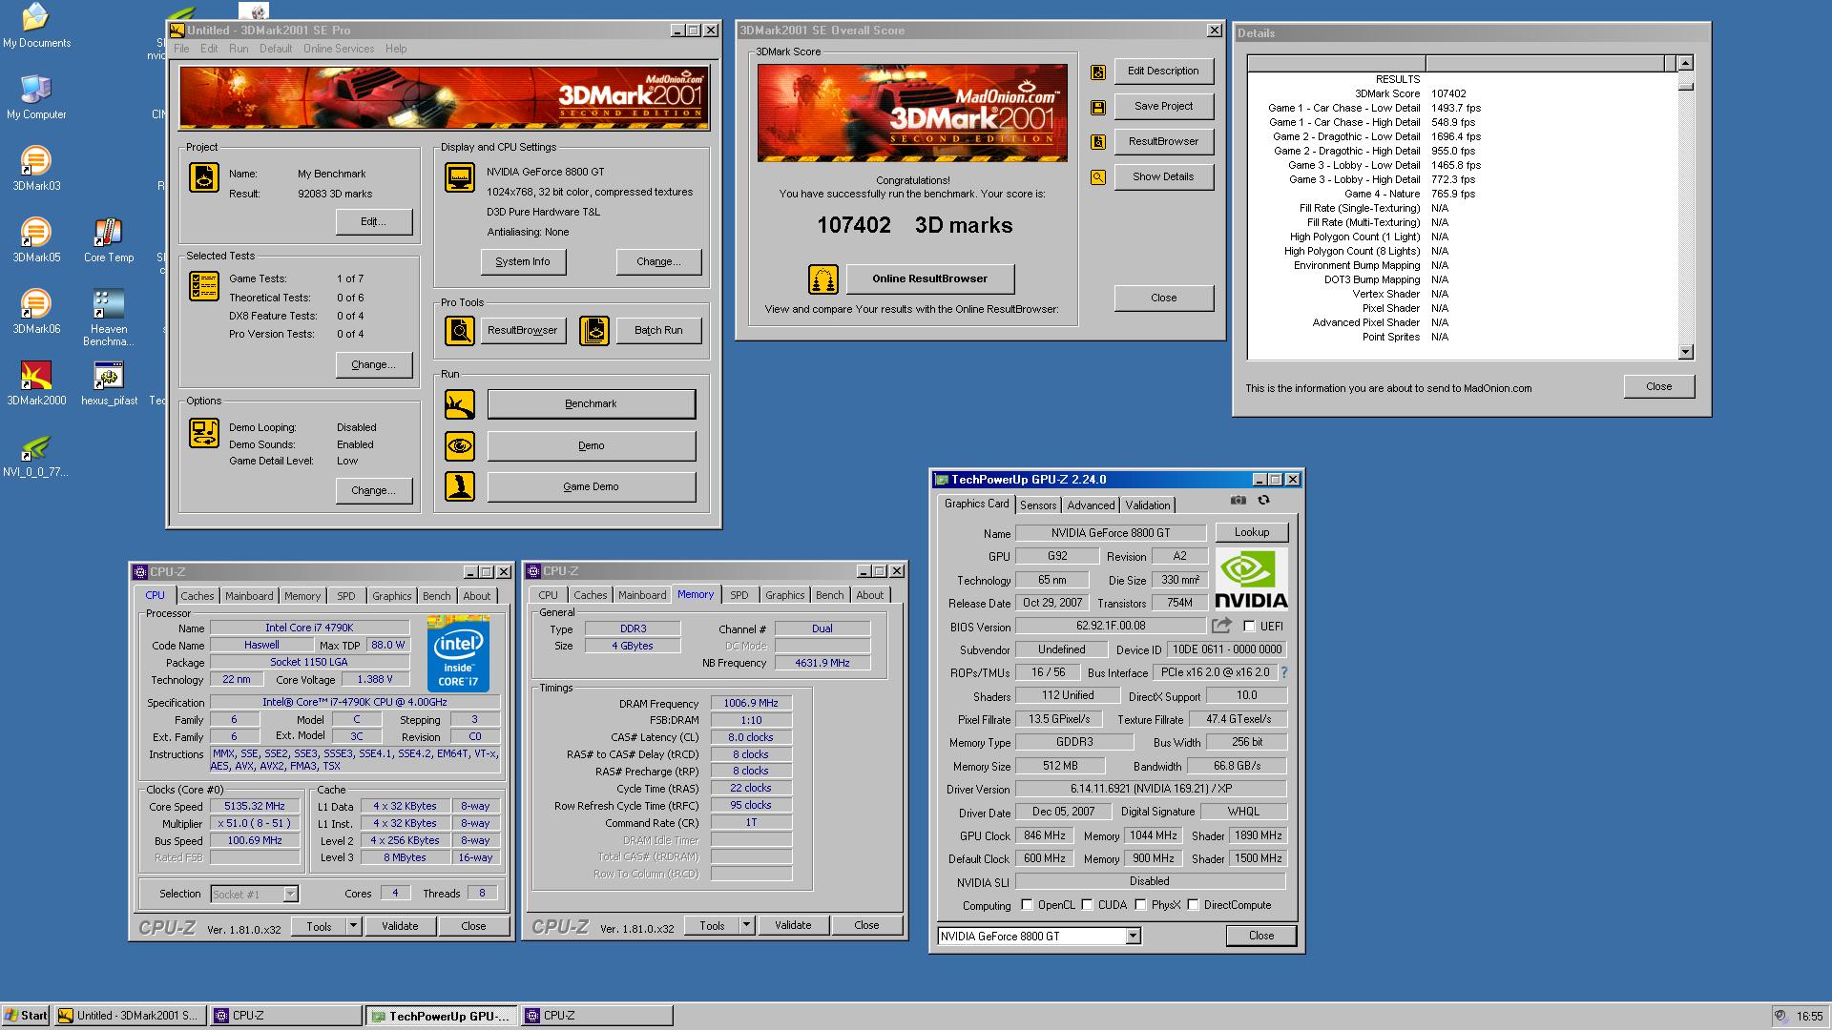
Task: Click the Options icon in 3DMark2001
Action: click(204, 433)
